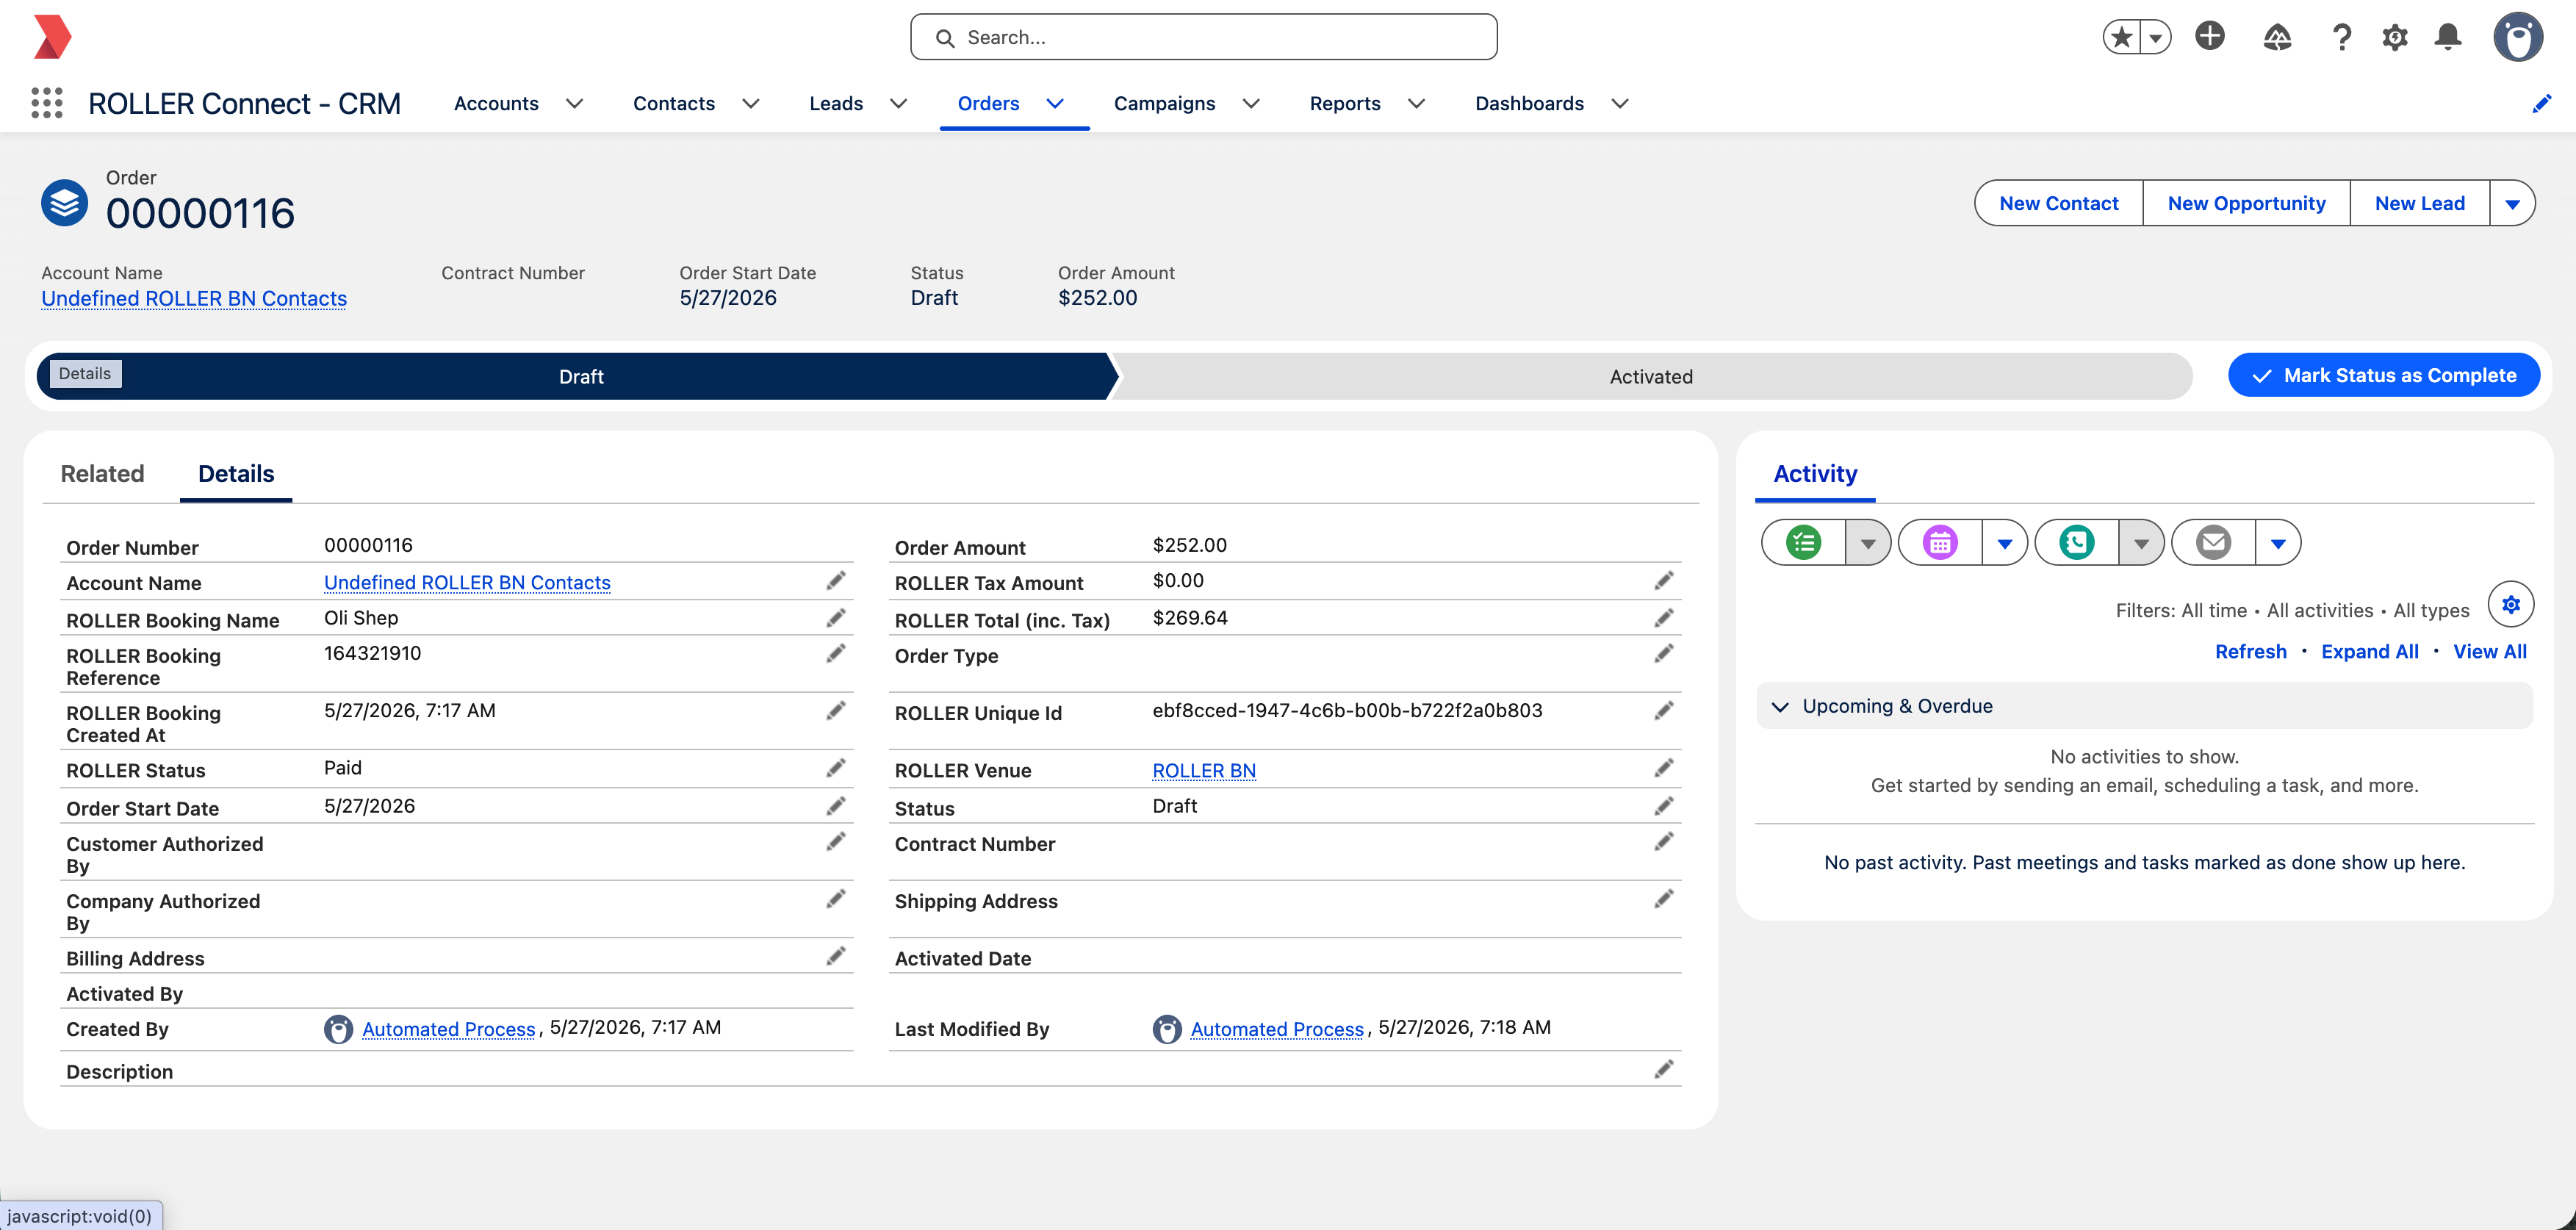Open the Log a Call dropdown arrow
Viewport: 2576px width, 1230px height.
pyautogui.click(x=2141, y=543)
